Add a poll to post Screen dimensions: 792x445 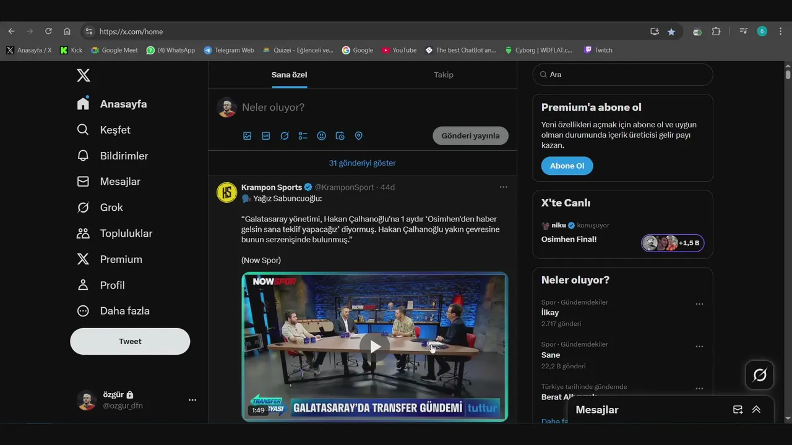pos(303,136)
